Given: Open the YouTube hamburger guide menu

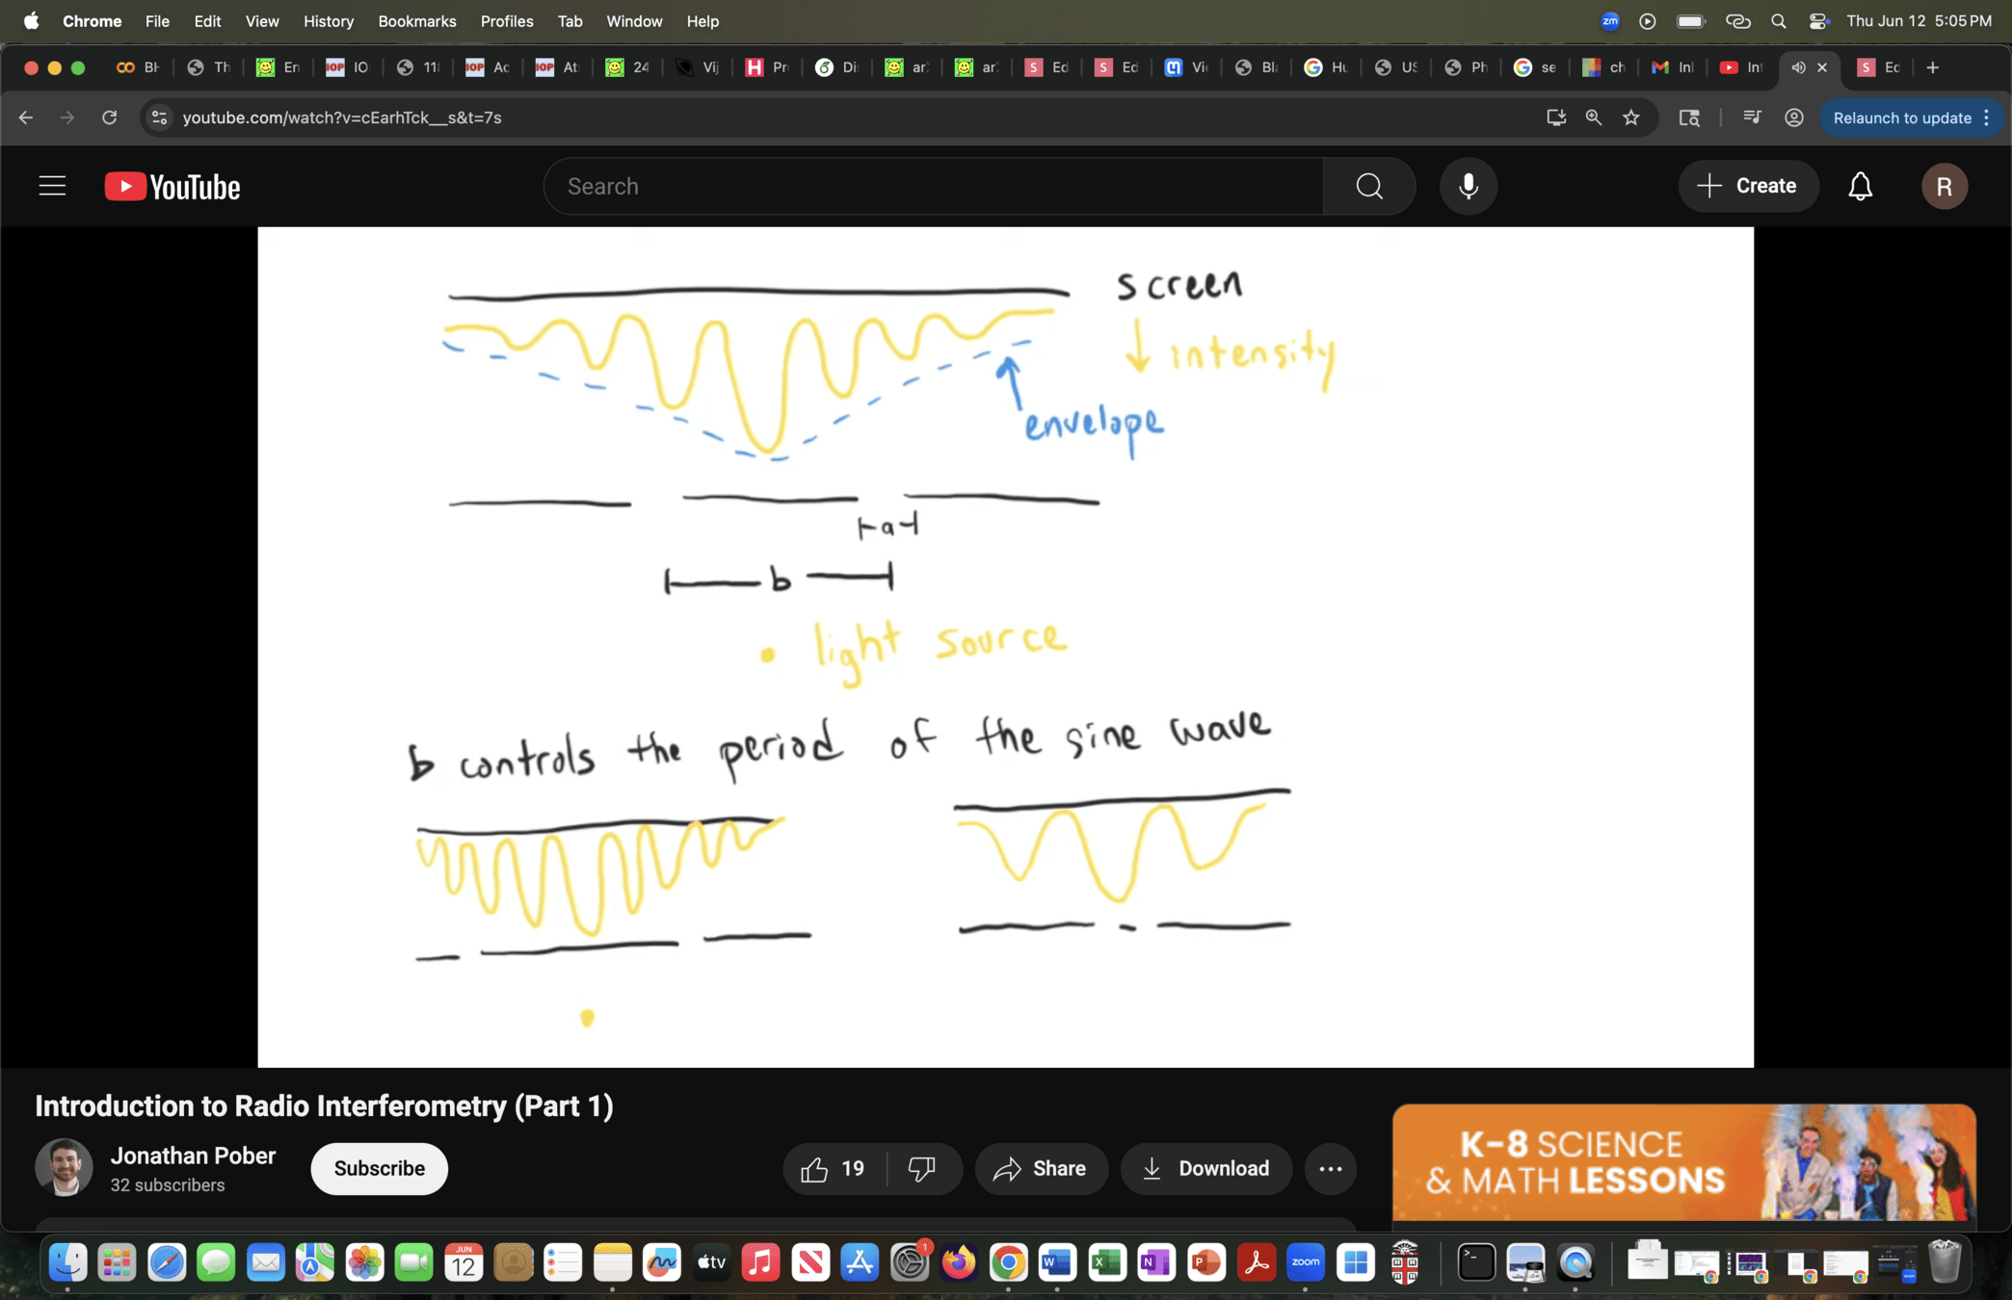Looking at the screenshot, I should tap(52, 186).
